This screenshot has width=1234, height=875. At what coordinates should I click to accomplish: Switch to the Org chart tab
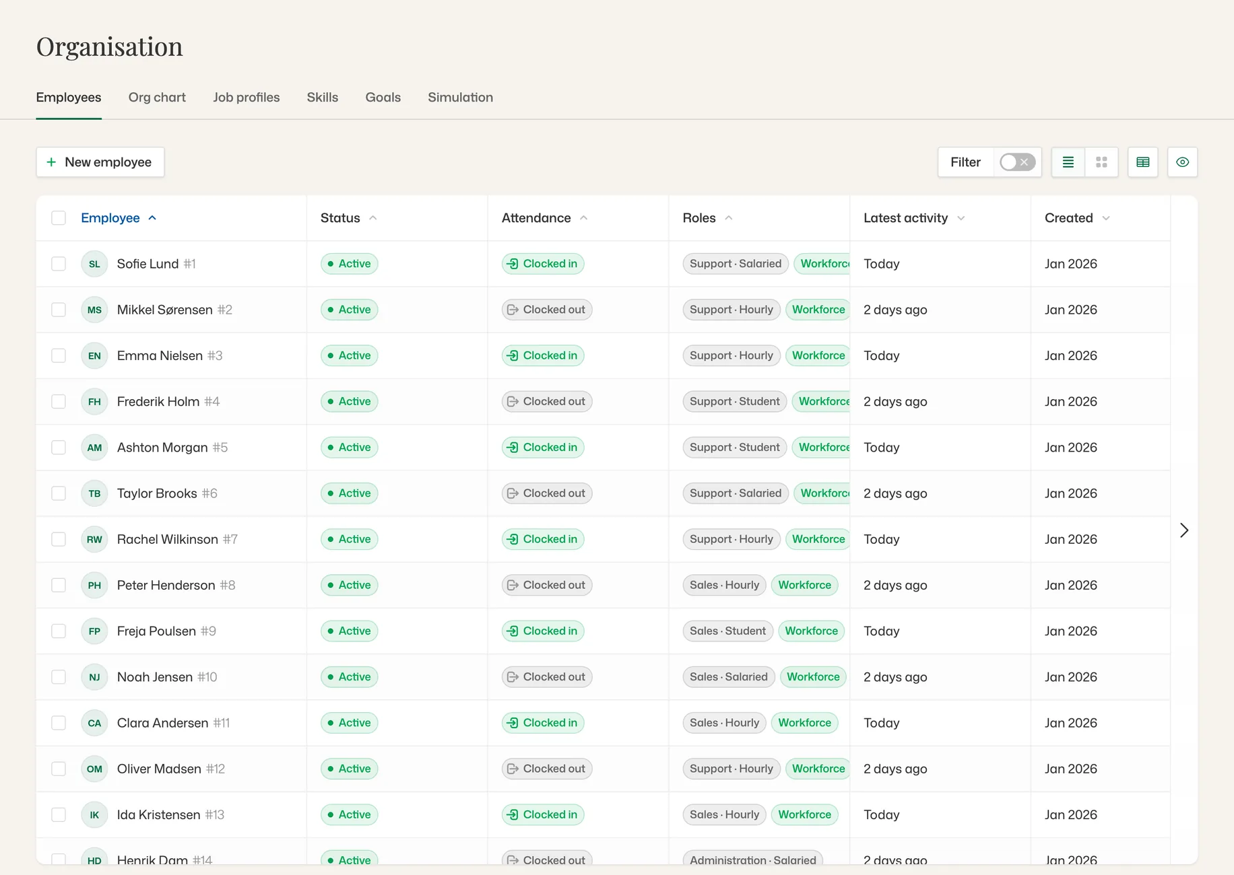157,98
